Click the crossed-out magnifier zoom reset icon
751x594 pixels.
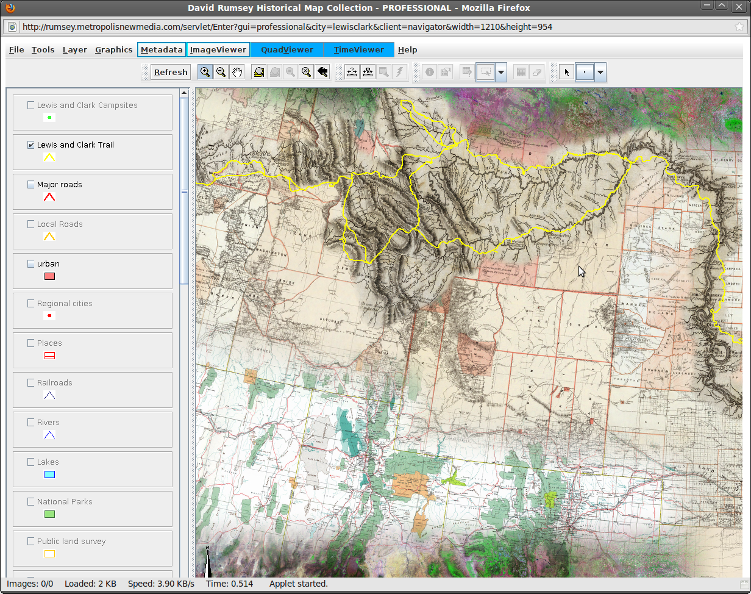(x=306, y=72)
